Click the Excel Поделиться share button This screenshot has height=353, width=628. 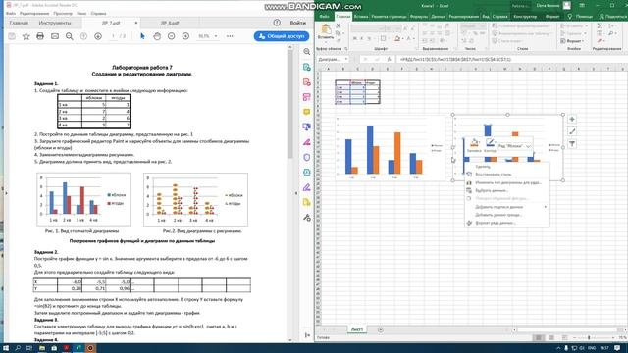(x=612, y=17)
